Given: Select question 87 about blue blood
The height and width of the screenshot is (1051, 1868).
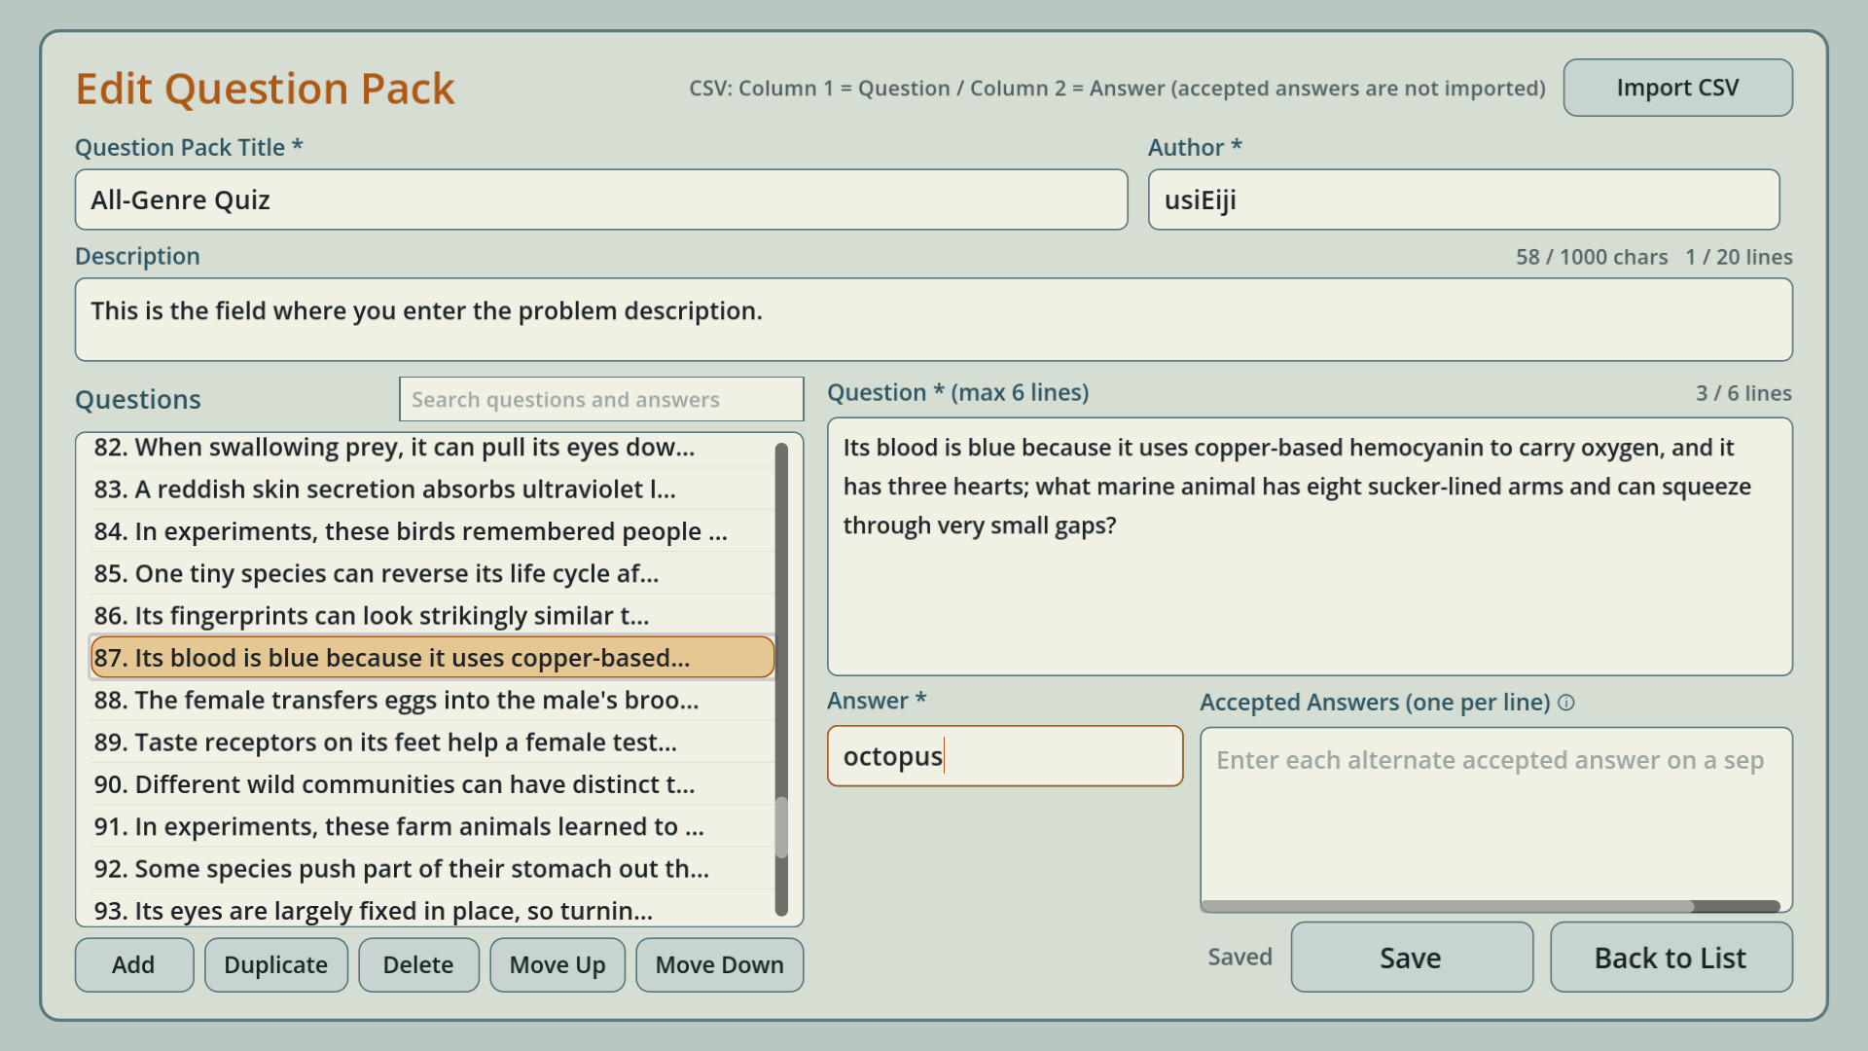Looking at the screenshot, I should [x=433, y=658].
